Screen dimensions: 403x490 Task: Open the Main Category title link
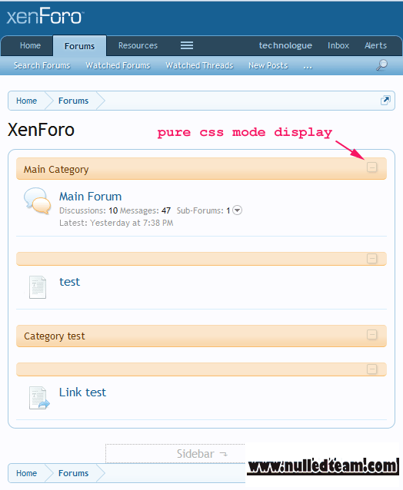(x=56, y=170)
